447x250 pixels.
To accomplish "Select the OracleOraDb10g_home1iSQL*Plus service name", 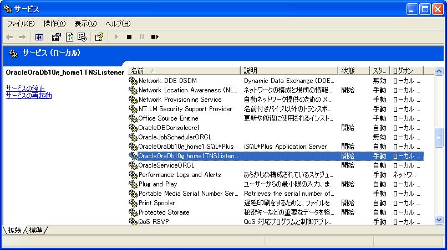I will click(x=186, y=147).
